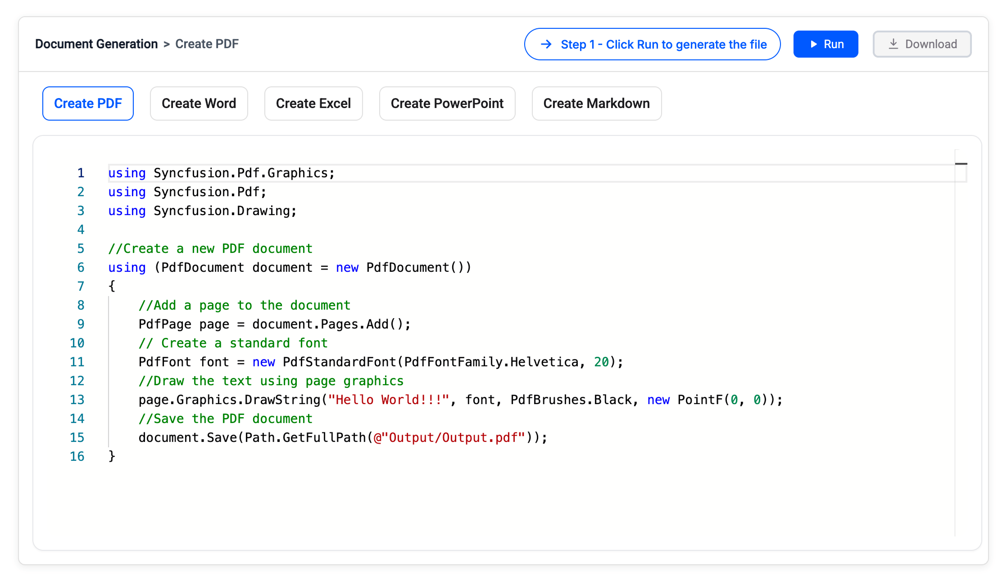The height and width of the screenshot is (585, 1007).
Task: Click the Document Generation breadcrumb
Action: [96, 44]
